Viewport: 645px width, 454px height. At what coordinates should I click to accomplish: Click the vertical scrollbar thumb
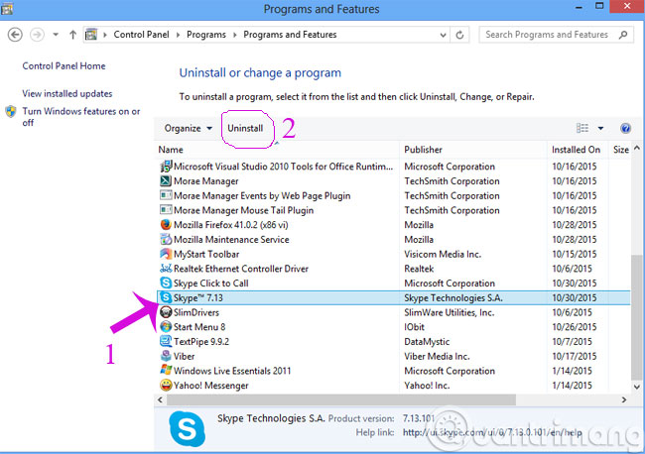click(637, 317)
